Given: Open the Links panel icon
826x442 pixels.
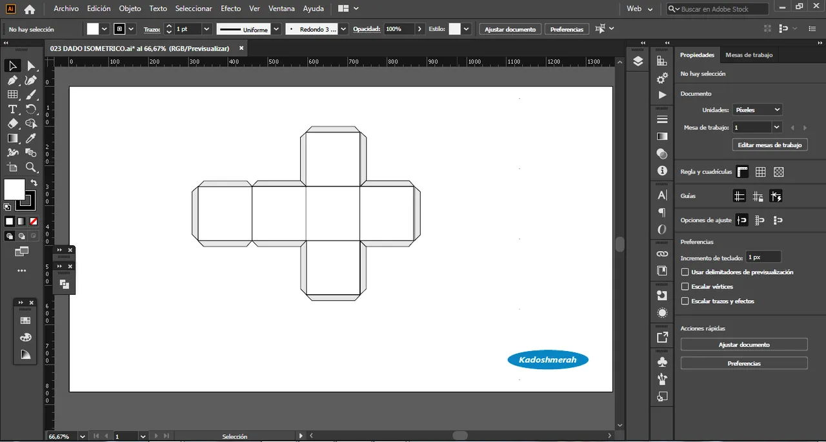Looking at the screenshot, I should click(x=662, y=254).
